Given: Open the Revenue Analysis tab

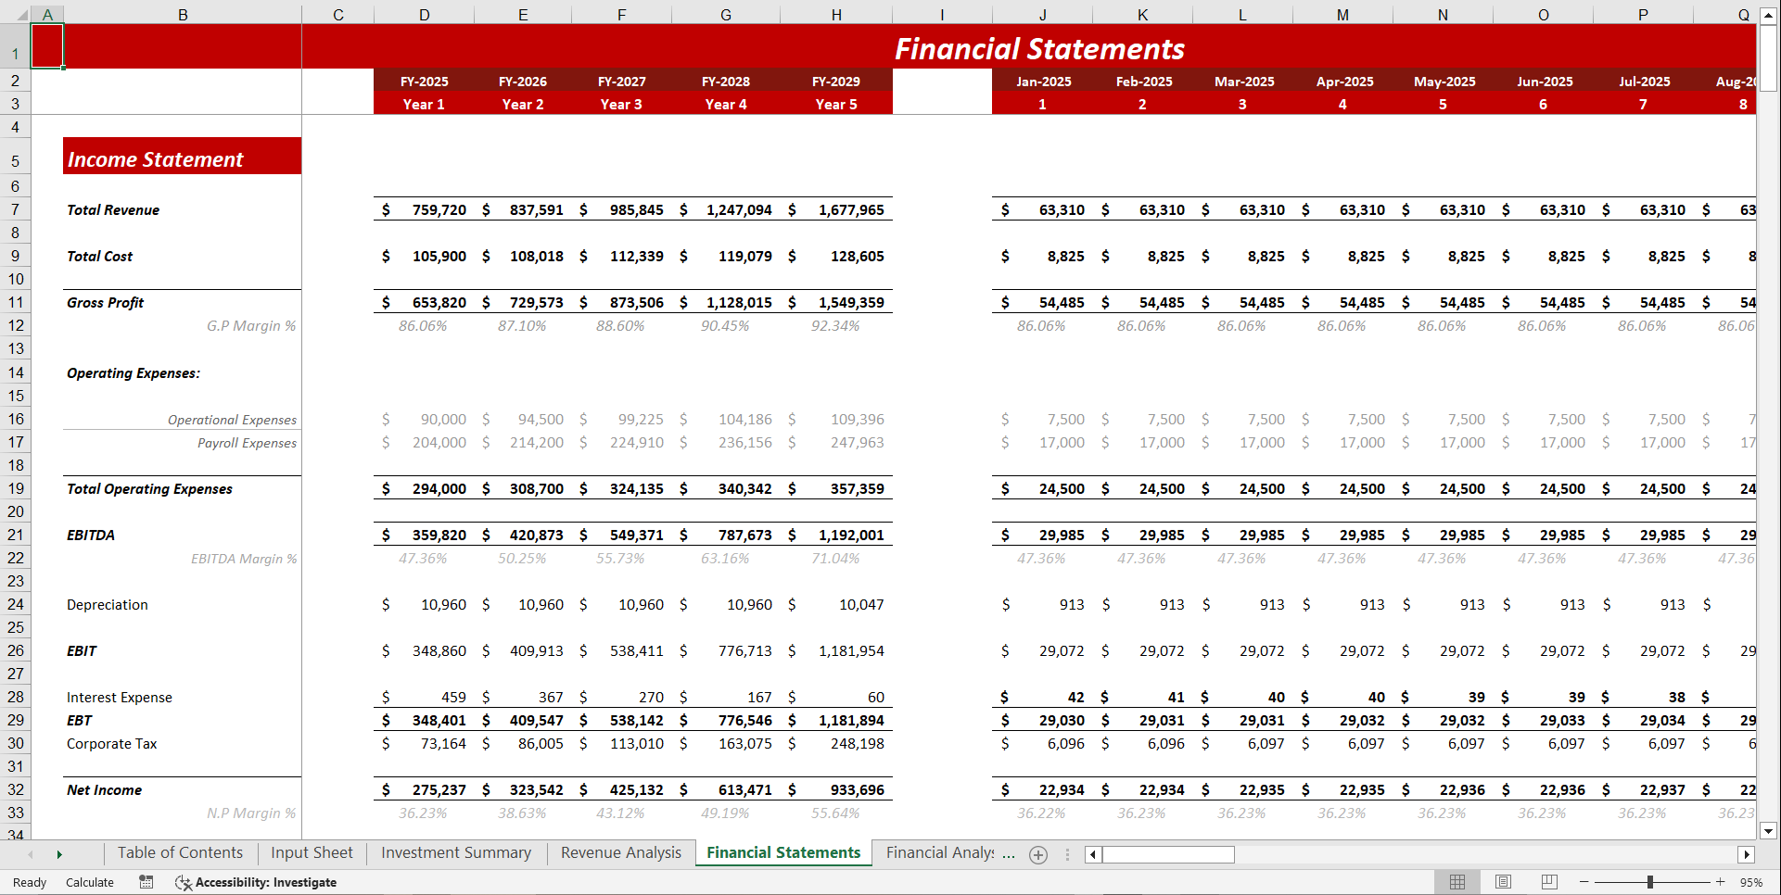Looking at the screenshot, I should point(620,852).
